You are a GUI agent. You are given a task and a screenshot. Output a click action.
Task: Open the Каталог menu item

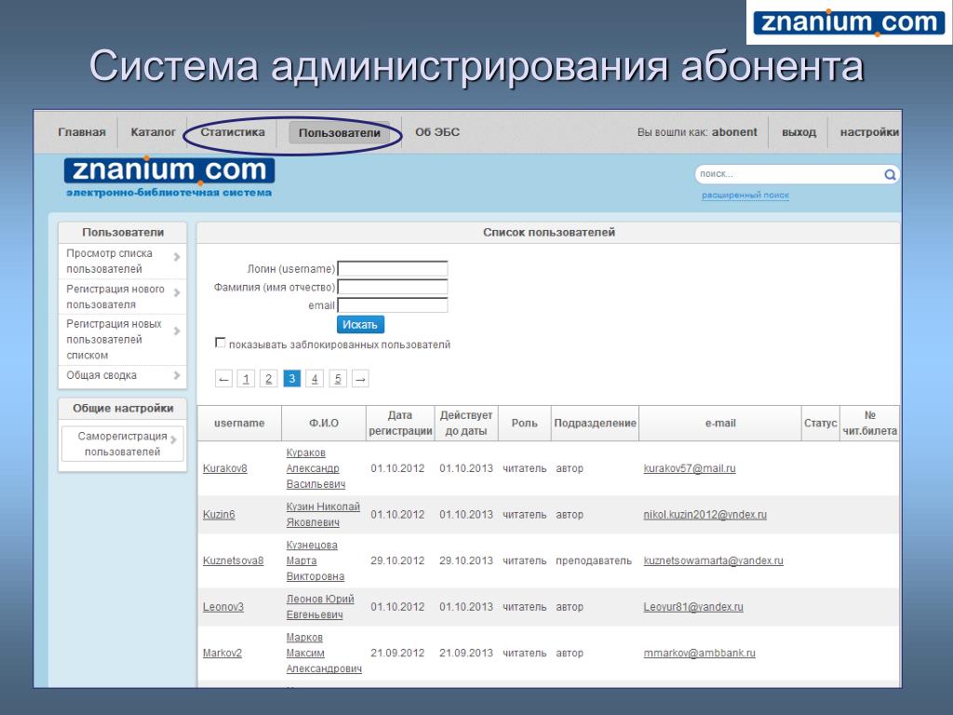point(153,132)
